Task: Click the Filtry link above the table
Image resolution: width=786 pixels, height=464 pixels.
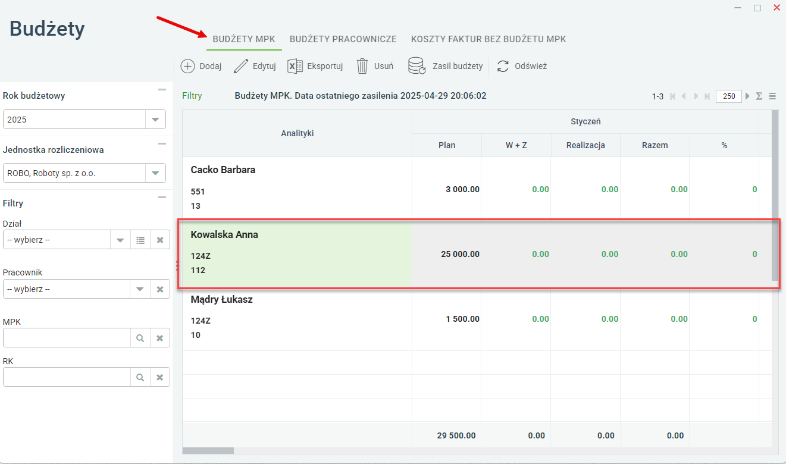Action: point(192,96)
